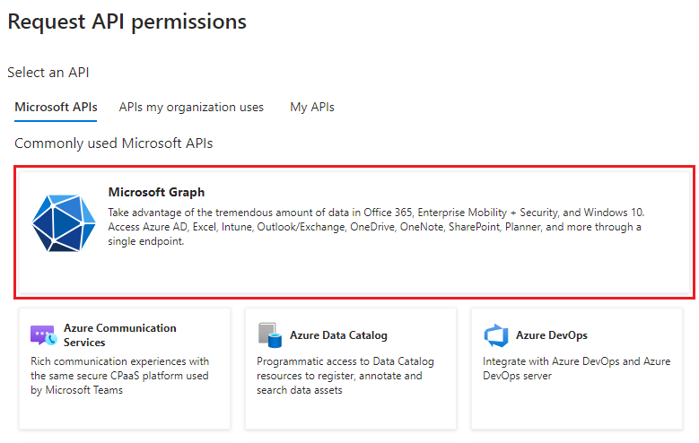
Task: Select the Microsoft Graph title
Action: coord(156,192)
